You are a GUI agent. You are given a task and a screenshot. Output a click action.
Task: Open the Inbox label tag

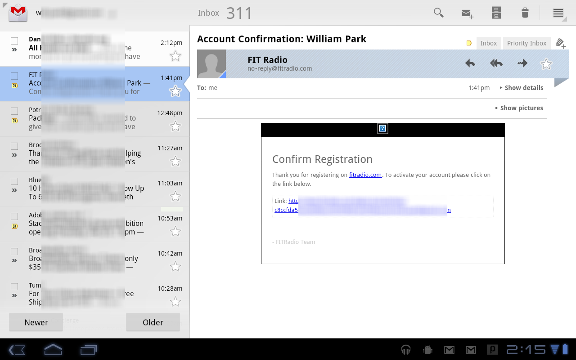488,43
